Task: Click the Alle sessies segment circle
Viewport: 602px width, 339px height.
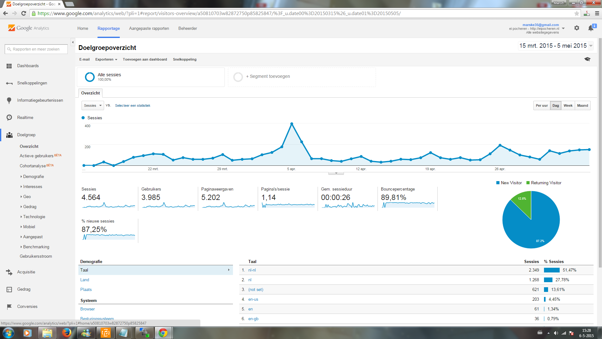Action: [90, 77]
